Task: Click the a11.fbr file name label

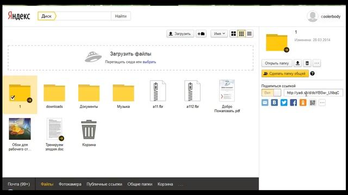Action: (x=158, y=107)
